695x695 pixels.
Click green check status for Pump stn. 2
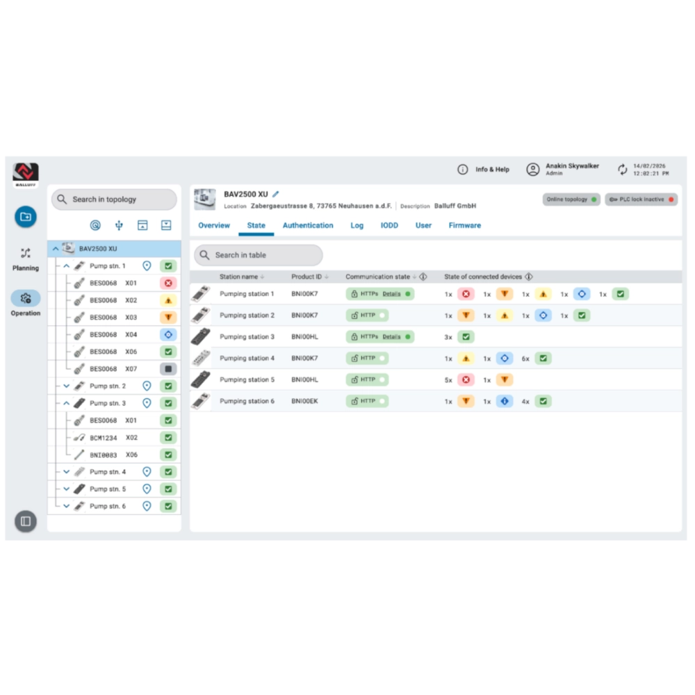pos(168,386)
